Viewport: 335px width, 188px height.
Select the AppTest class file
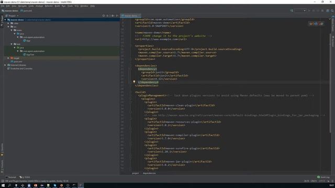[x=29, y=54]
